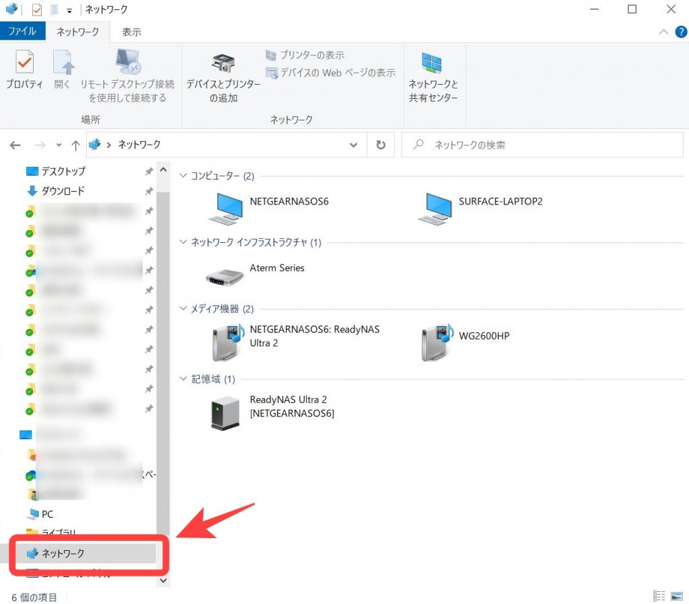
Task: Switch to the 表示 ribbon tab
Action: [131, 32]
